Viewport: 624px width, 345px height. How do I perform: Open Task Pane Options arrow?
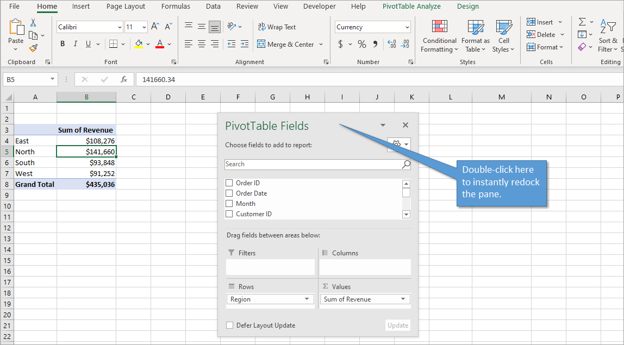383,126
